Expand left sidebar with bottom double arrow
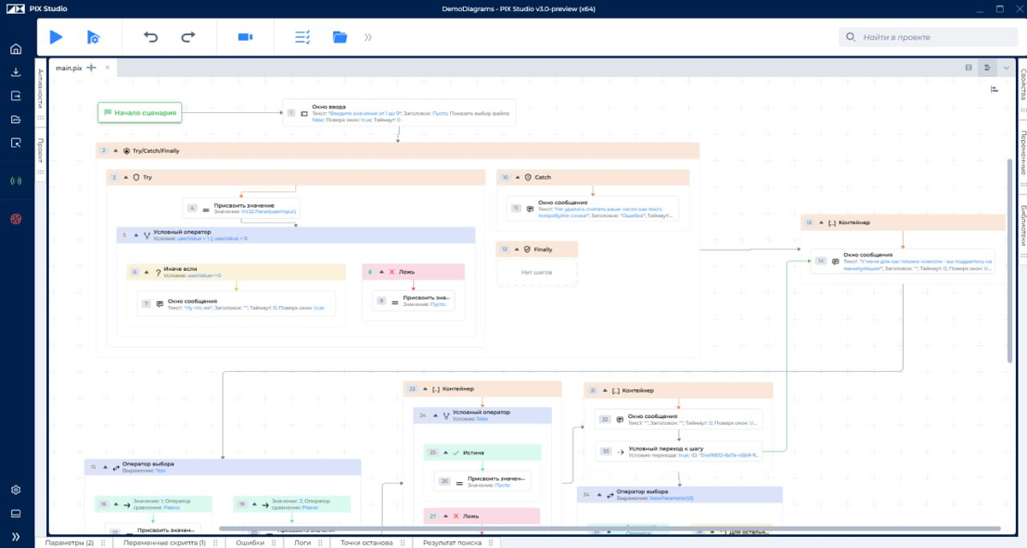The image size is (1027, 548). coord(15,536)
